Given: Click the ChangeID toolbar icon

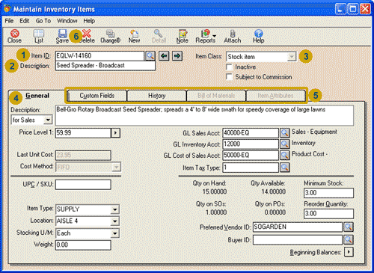Looking at the screenshot, I should coord(111,37).
